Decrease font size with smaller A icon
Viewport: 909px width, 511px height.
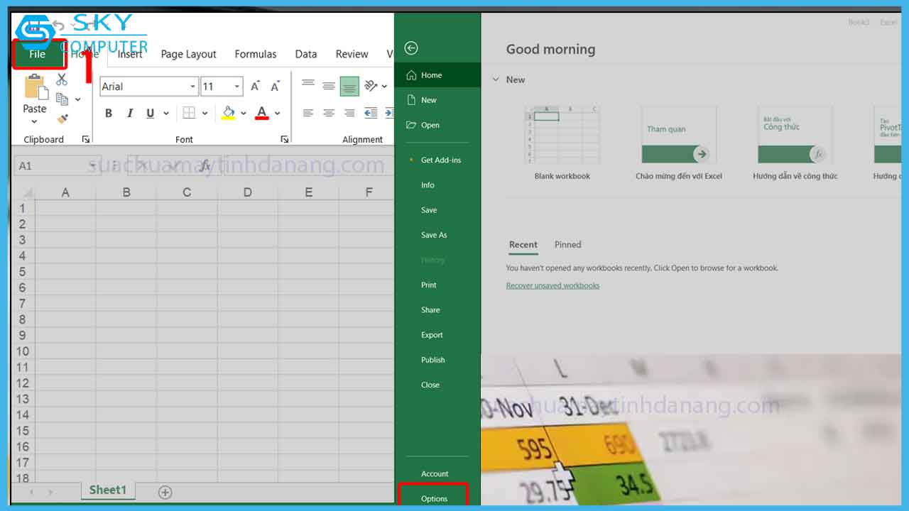coord(276,87)
